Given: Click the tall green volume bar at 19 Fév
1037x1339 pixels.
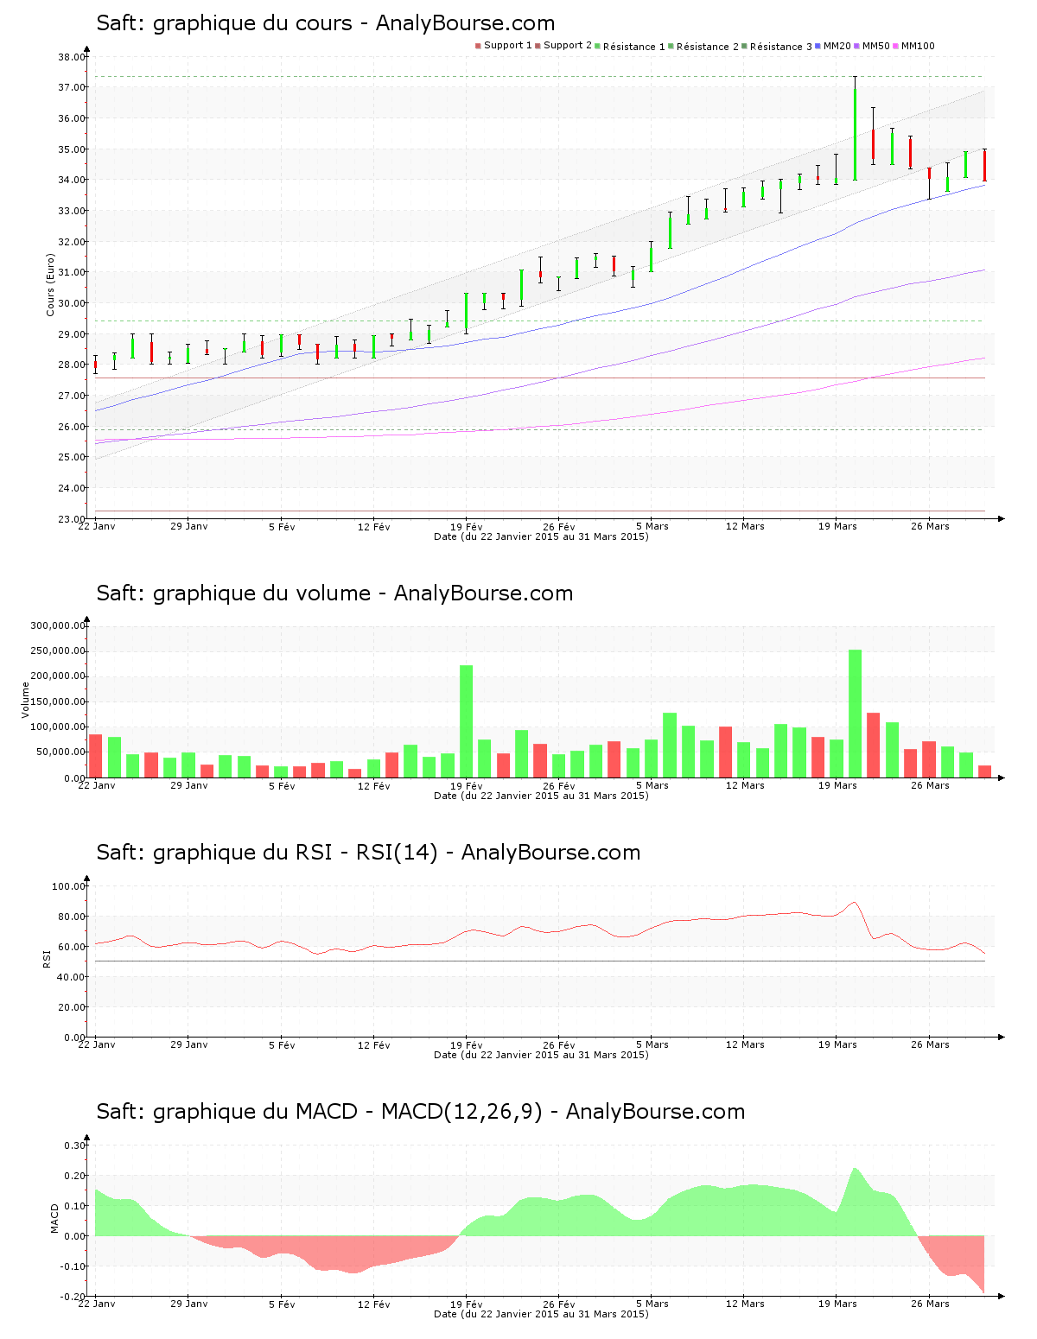Looking at the screenshot, I should click(x=467, y=721).
